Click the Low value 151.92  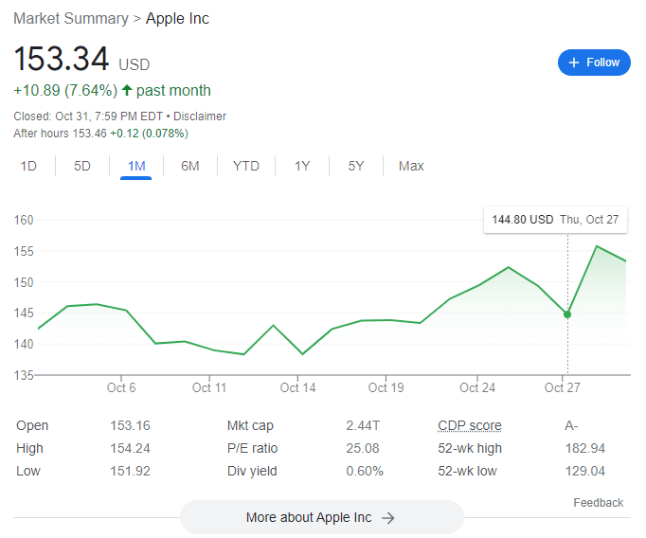[130, 471]
